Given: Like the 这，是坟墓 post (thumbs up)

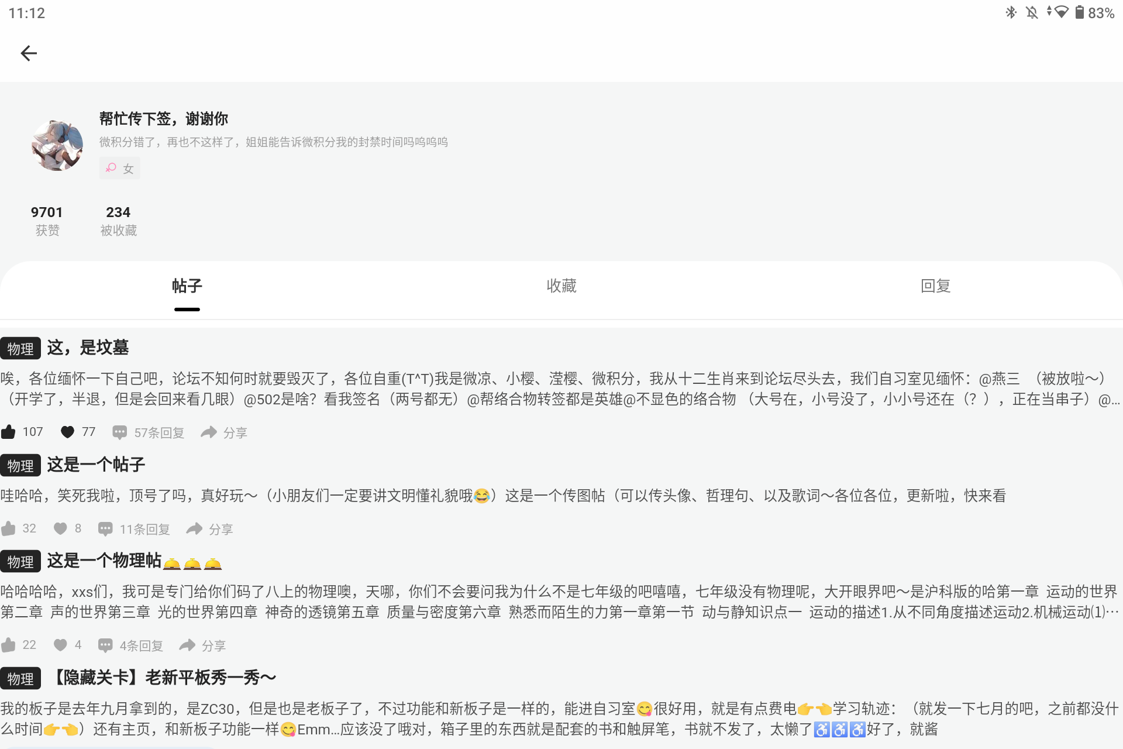Looking at the screenshot, I should tap(9, 432).
